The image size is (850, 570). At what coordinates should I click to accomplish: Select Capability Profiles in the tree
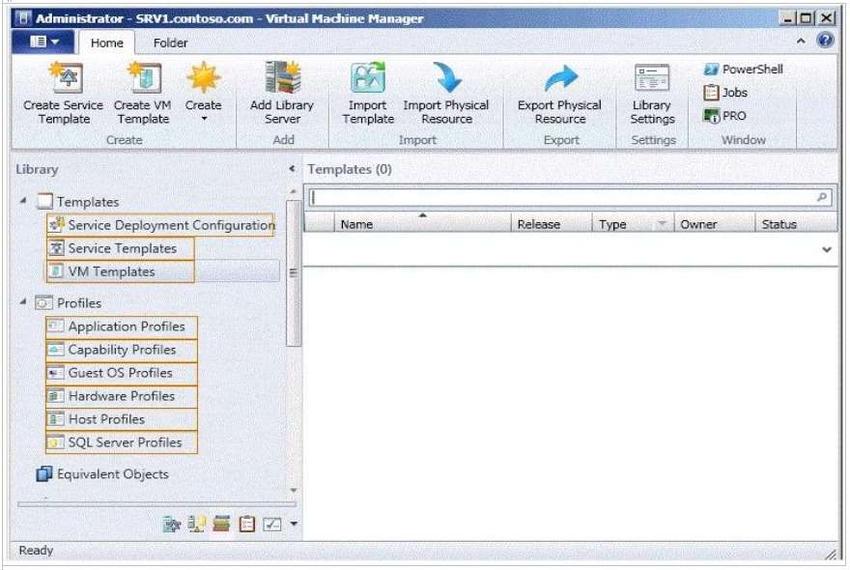pyautogui.click(x=122, y=350)
